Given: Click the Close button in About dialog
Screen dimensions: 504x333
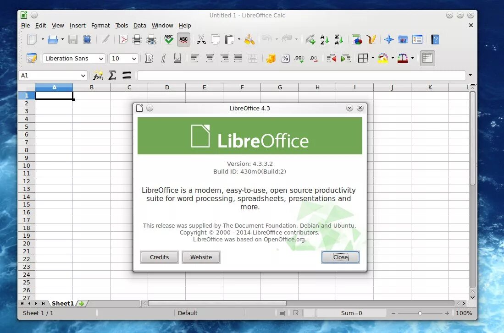Looking at the screenshot, I should pyautogui.click(x=340, y=257).
